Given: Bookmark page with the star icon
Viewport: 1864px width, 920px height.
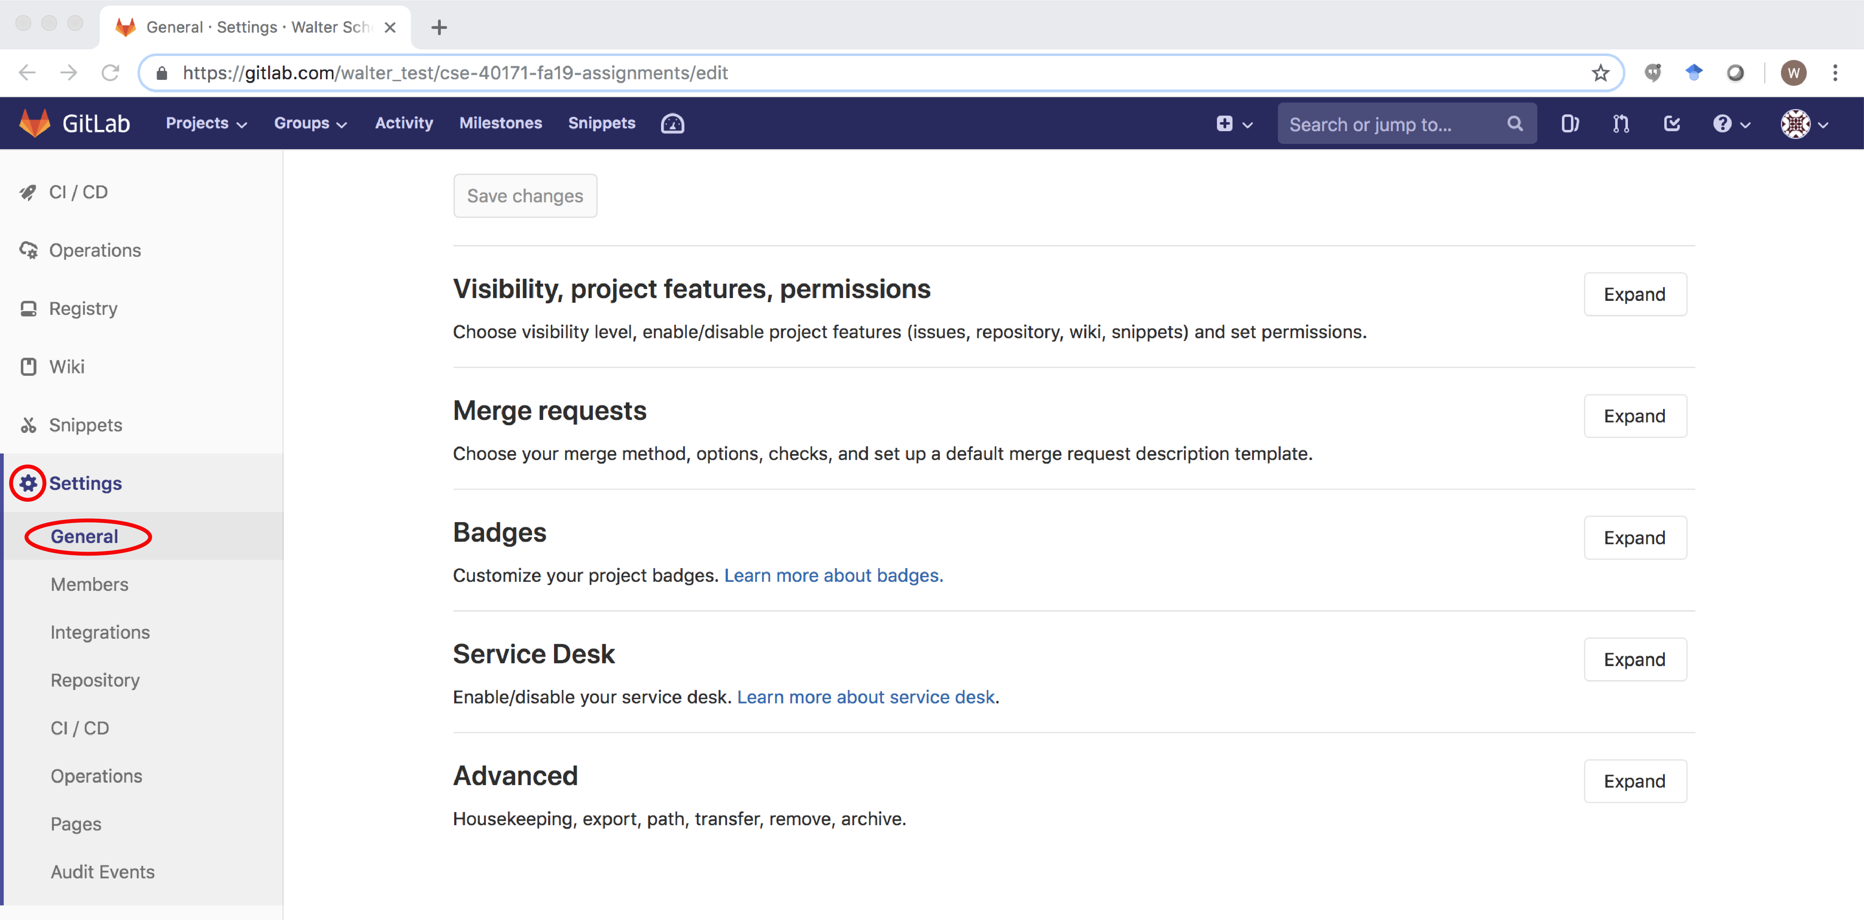Looking at the screenshot, I should click(x=1600, y=73).
